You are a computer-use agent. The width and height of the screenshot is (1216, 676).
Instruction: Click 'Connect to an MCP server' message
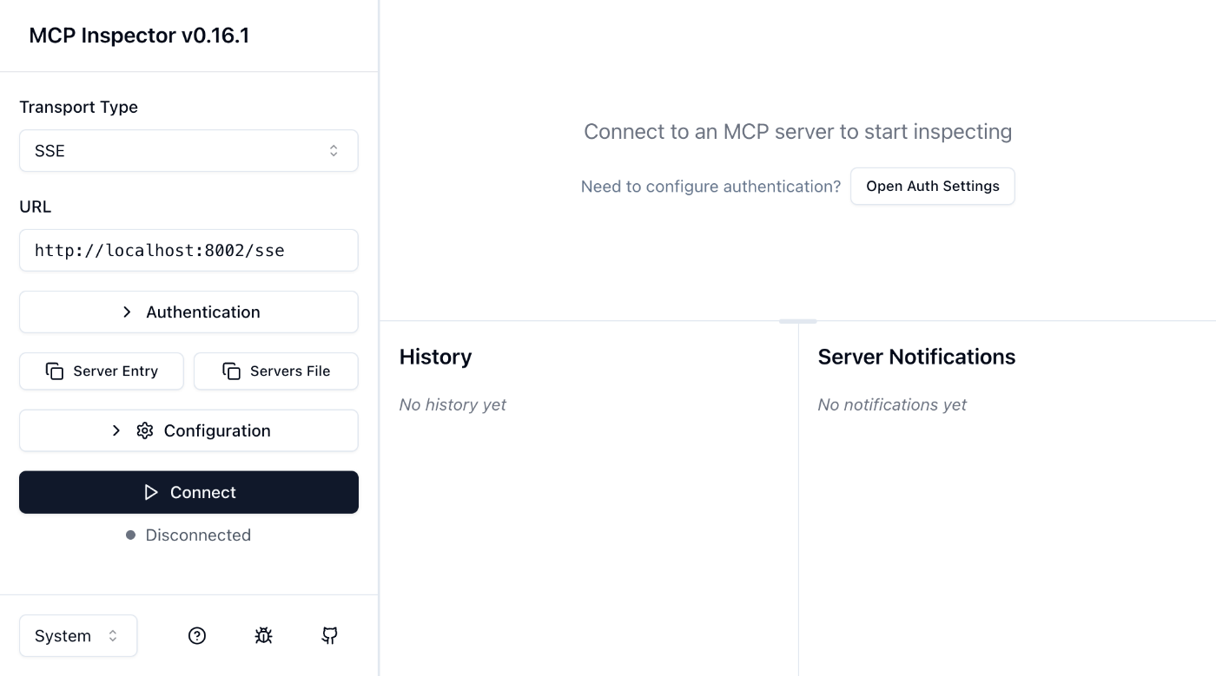click(x=798, y=132)
